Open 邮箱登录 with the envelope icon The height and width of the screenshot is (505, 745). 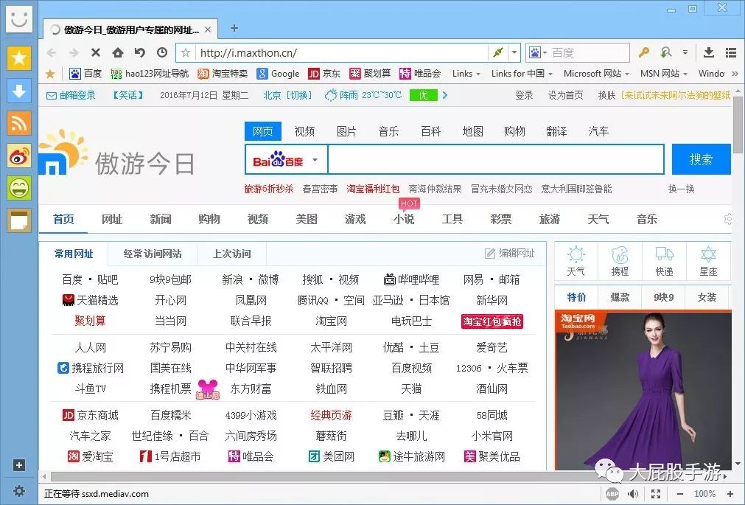click(x=71, y=95)
